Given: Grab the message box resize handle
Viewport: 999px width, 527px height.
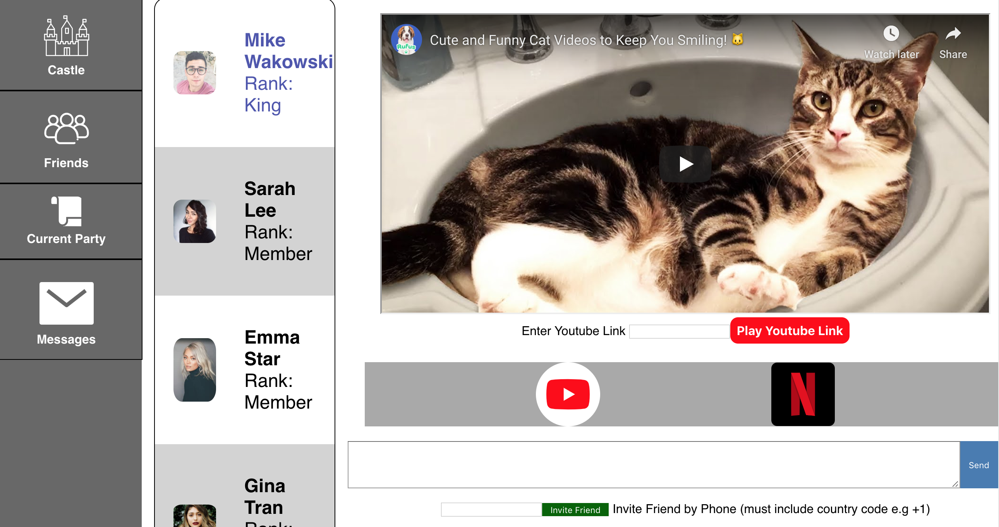Looking at the screenshot, I should pos(955,484).
